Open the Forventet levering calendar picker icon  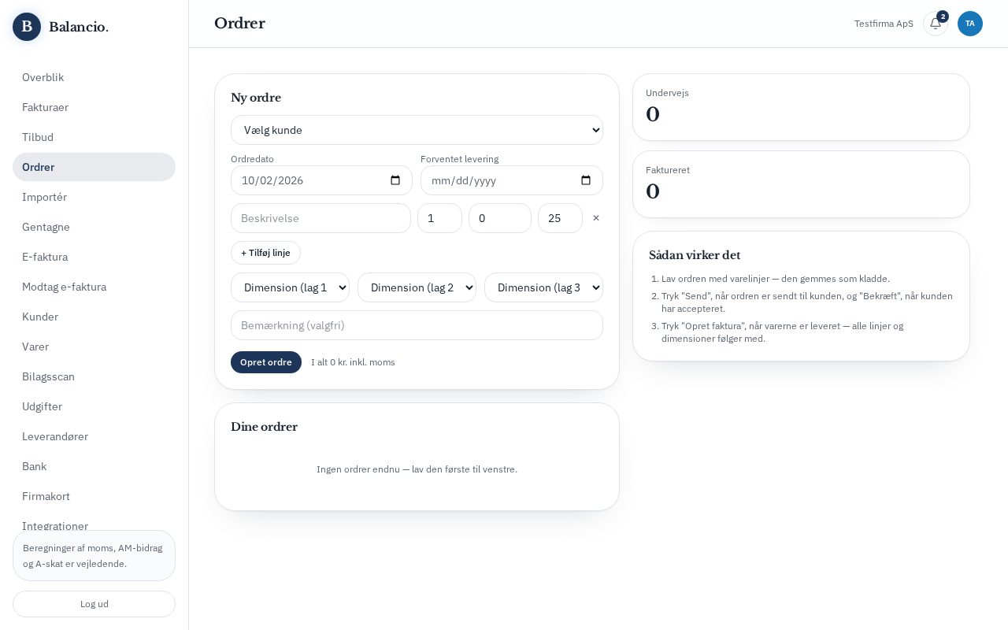[x=586, y=180]
